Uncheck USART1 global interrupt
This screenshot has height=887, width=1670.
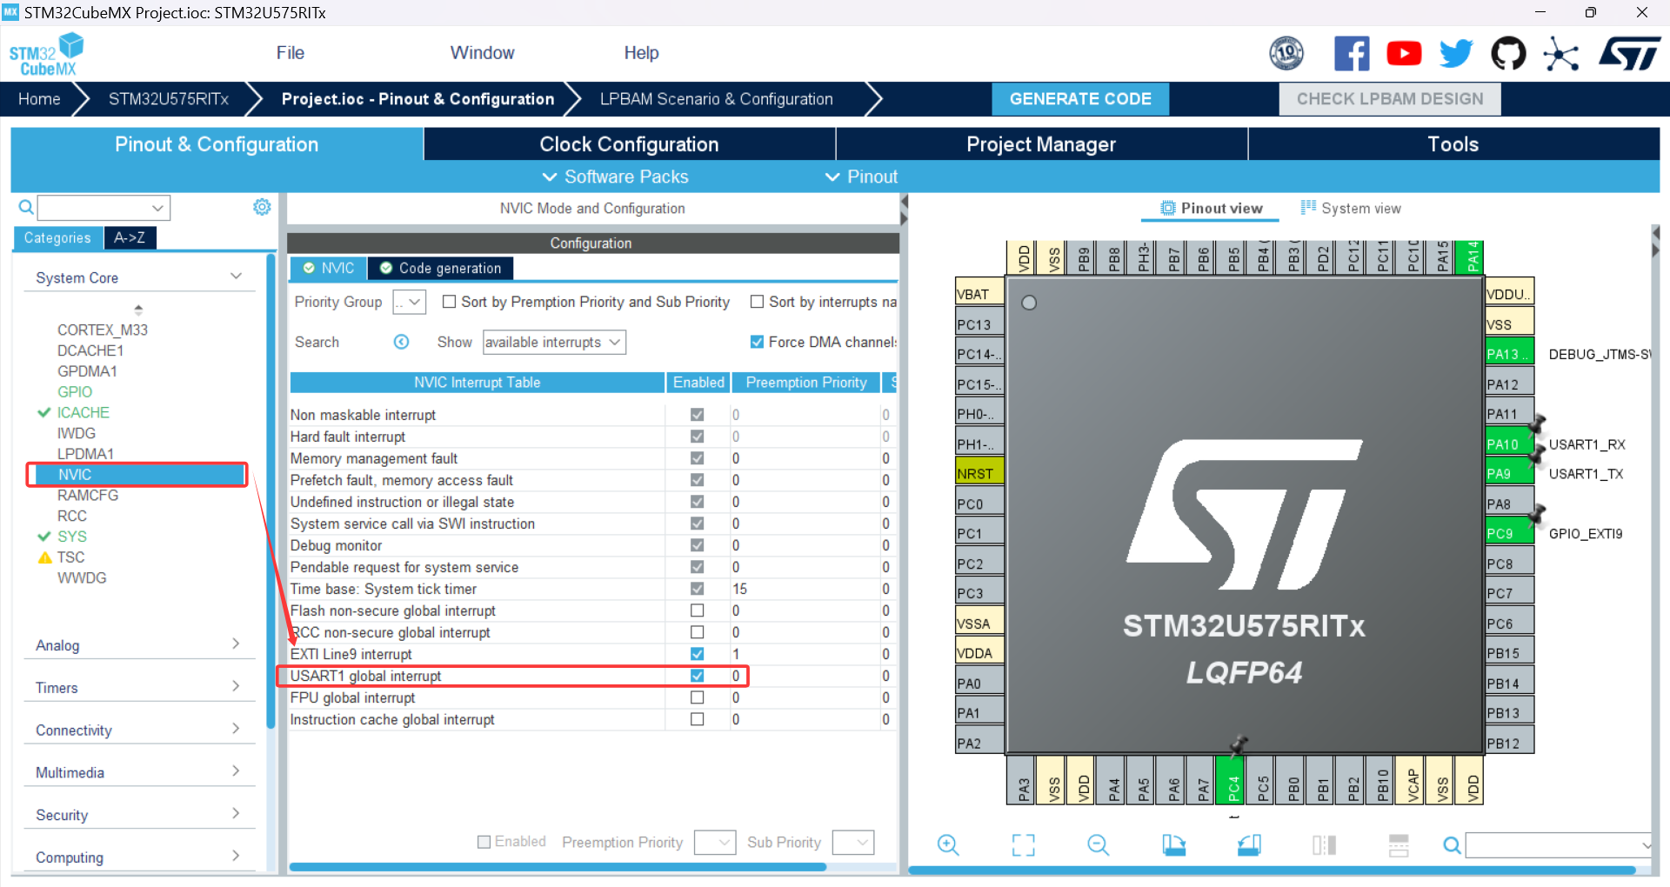click(x=697, y=676)
